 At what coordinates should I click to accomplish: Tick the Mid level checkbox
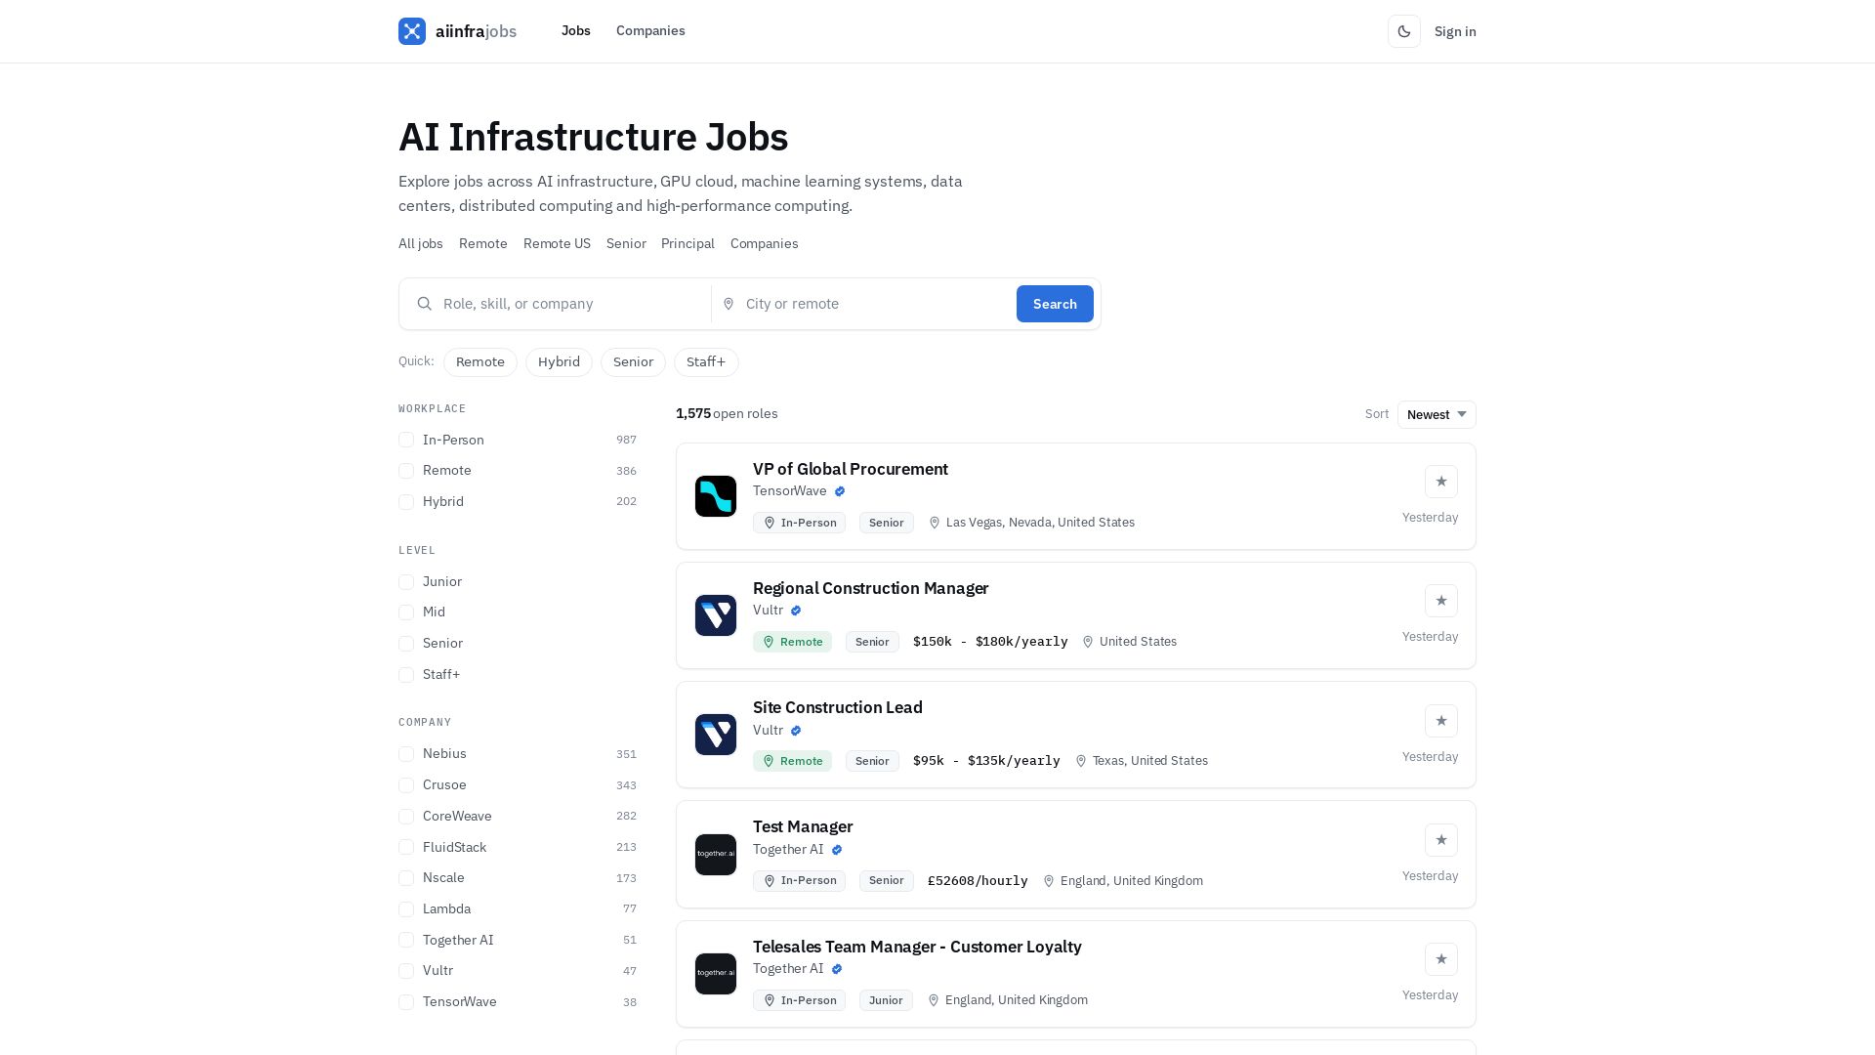(x=406, y=612)
